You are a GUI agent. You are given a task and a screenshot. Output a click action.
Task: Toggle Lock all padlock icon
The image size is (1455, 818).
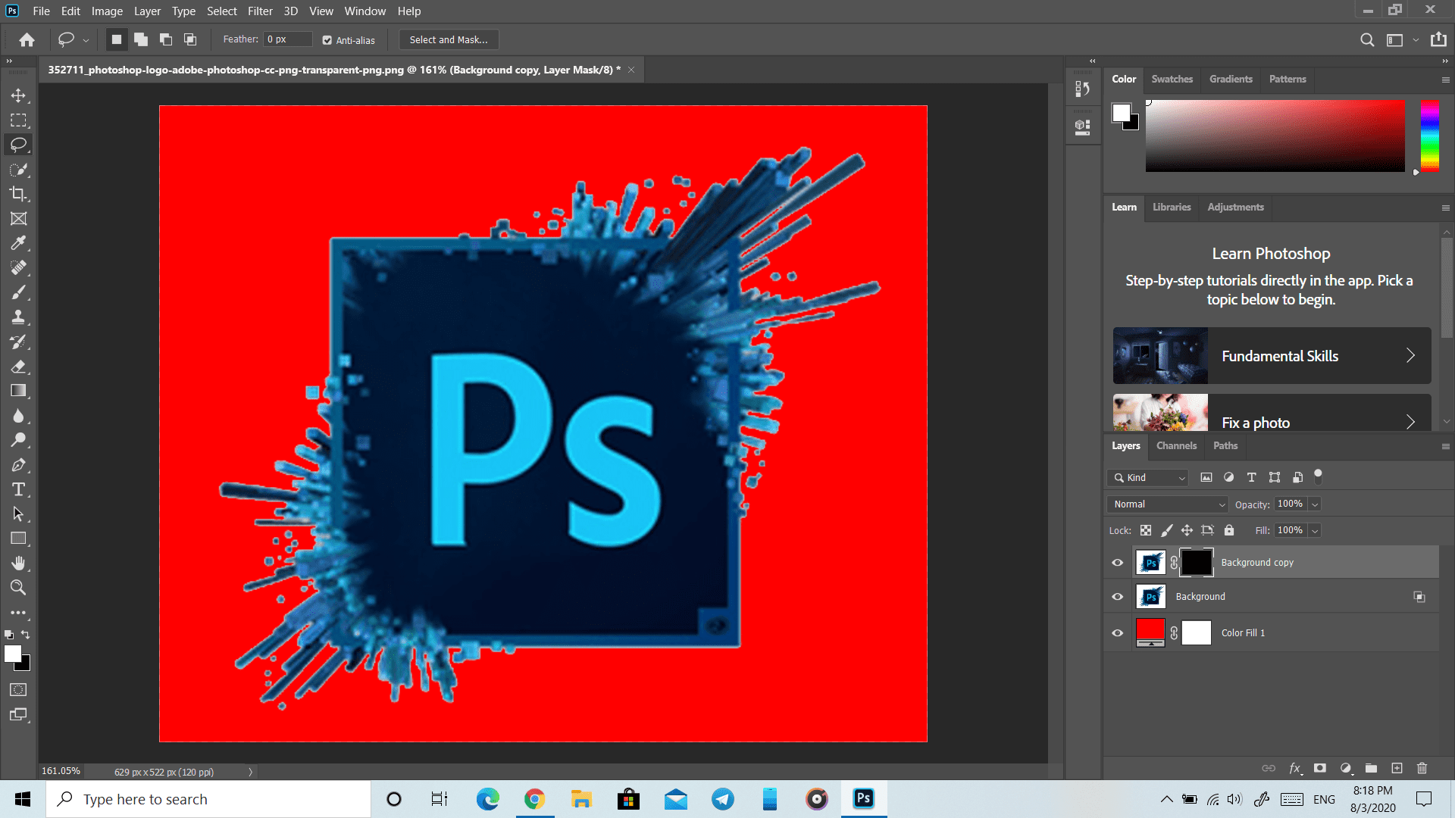click(1229, 530)
